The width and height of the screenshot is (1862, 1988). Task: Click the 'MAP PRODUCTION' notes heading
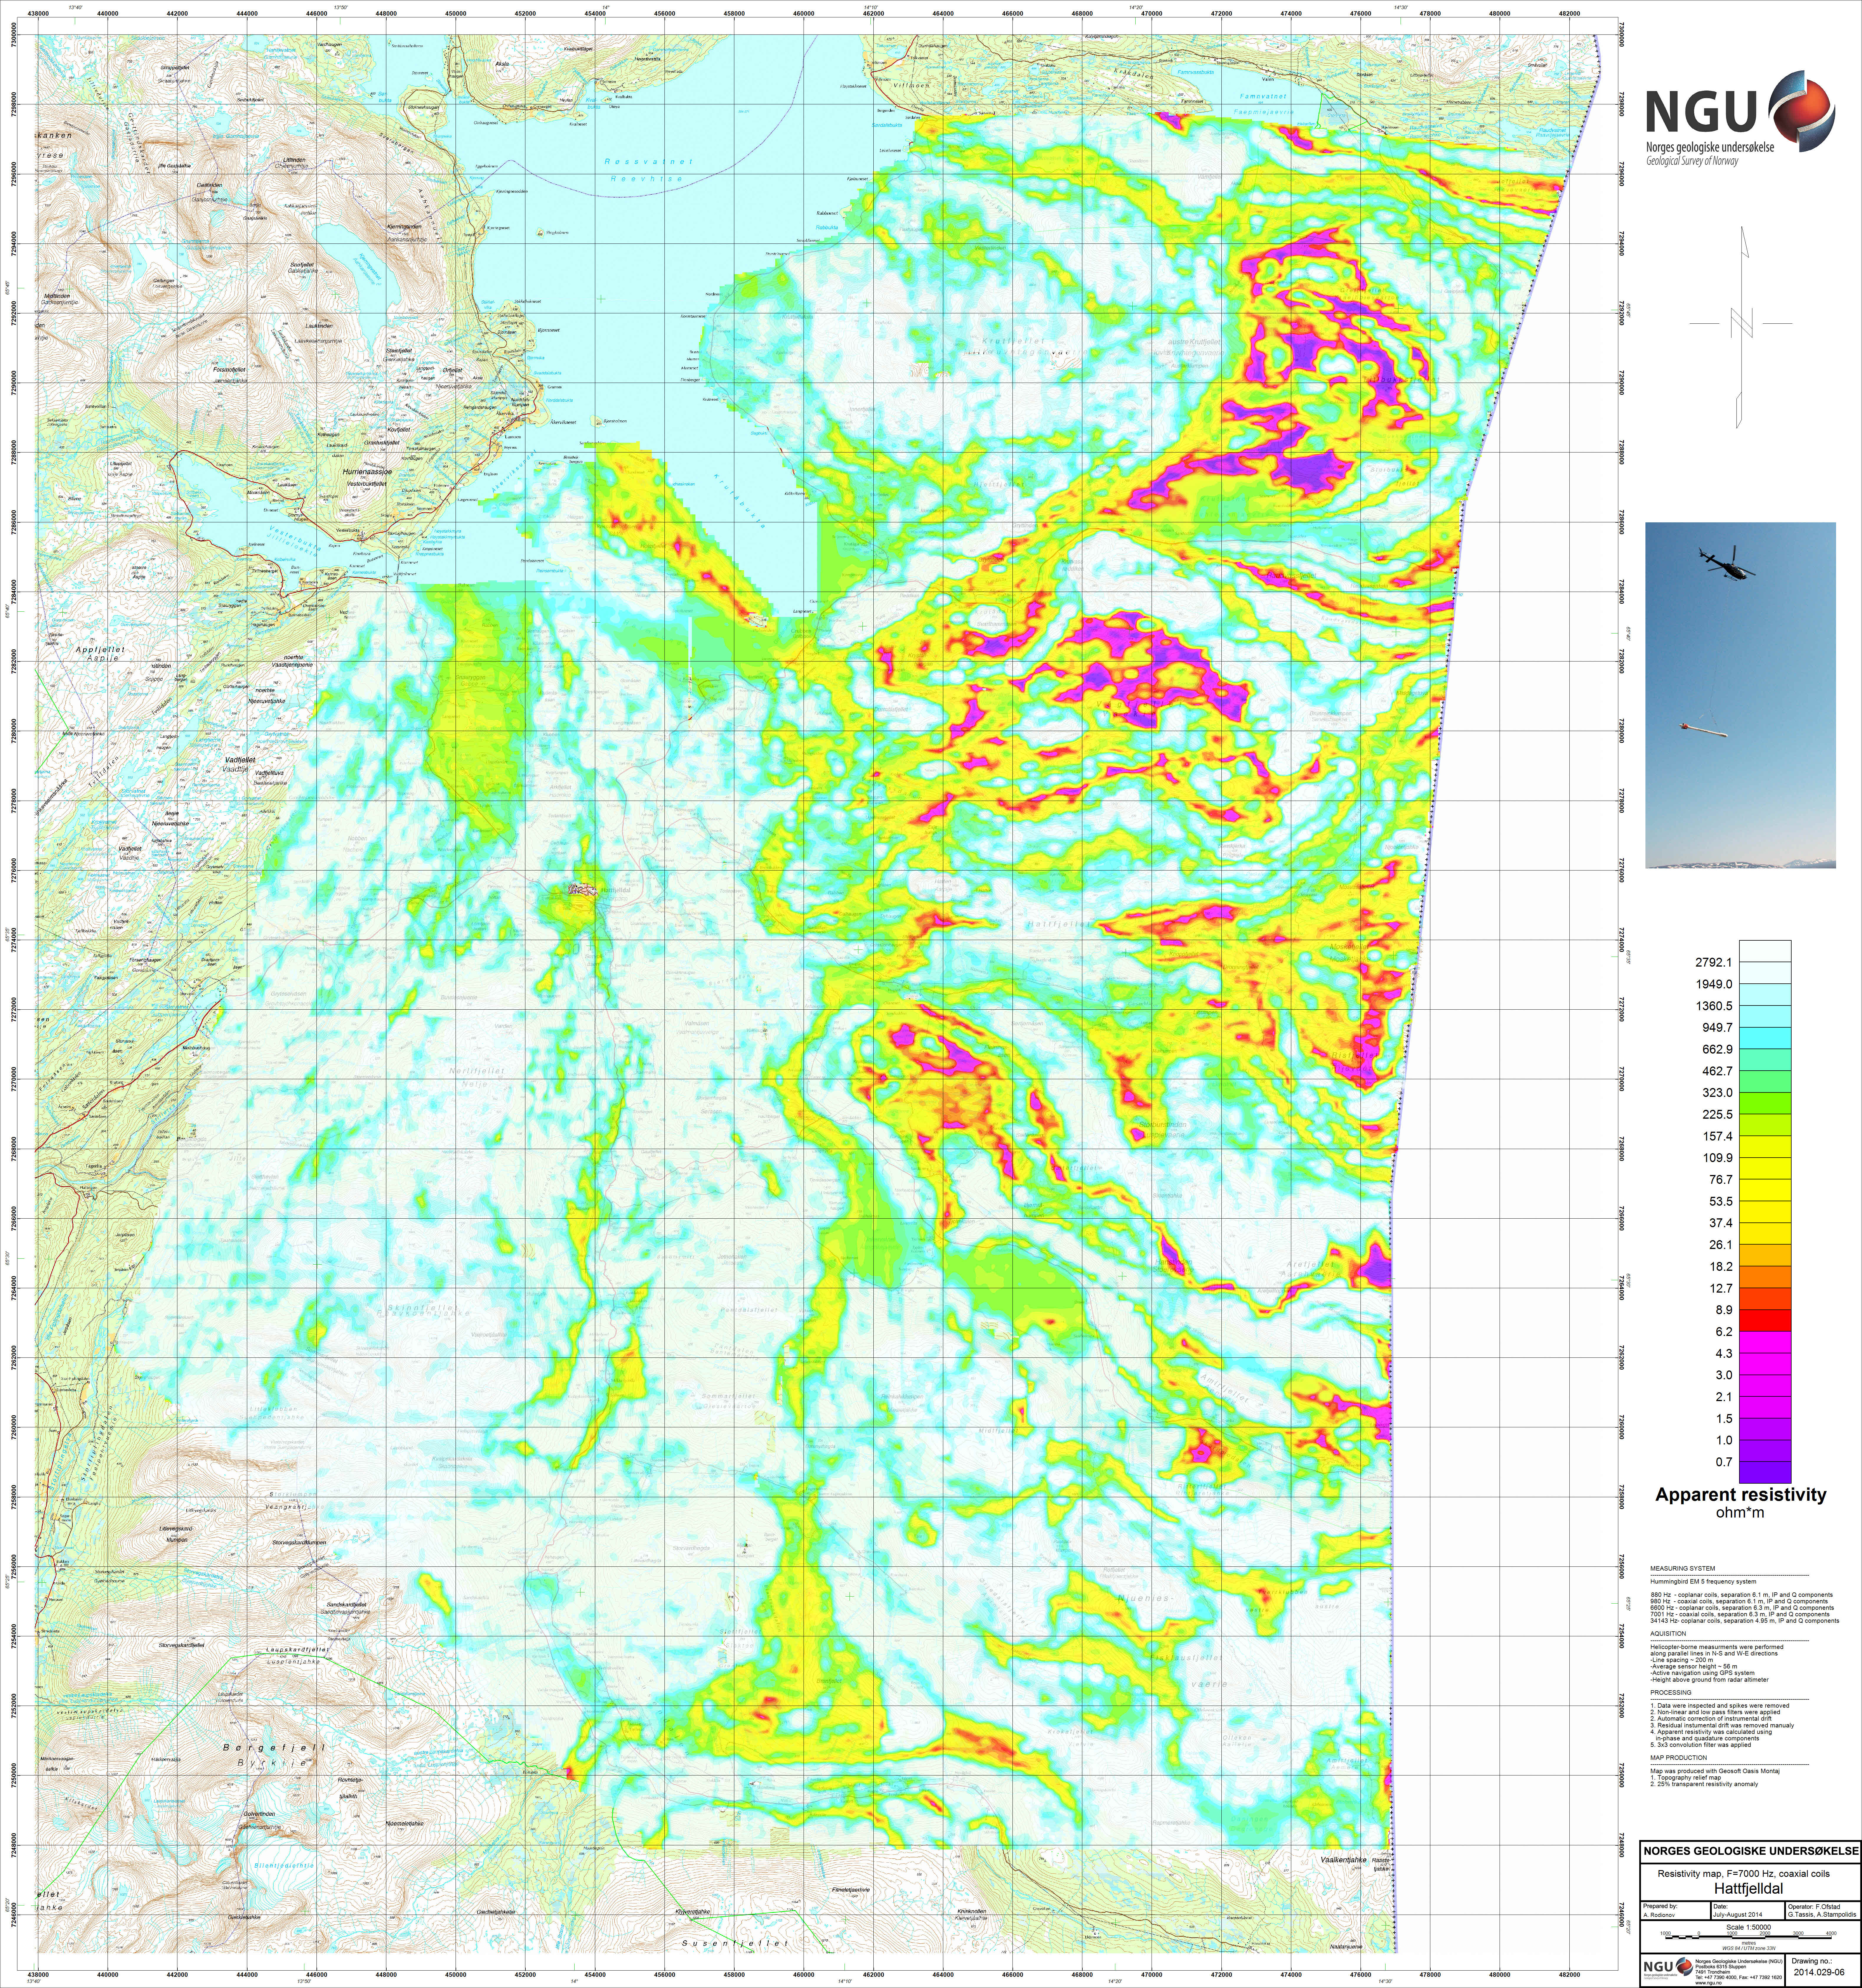(1679, 1758)
